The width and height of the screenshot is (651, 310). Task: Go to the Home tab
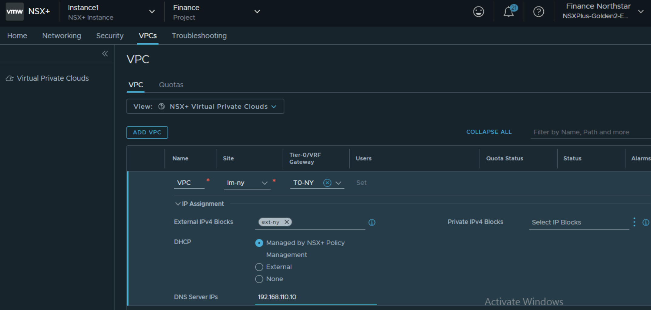(x=17, y=36)
